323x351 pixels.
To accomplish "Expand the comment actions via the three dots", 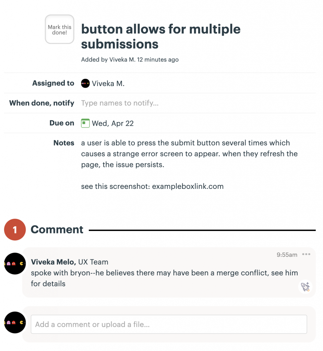I will pyautogui.click(x=306, y=254).
